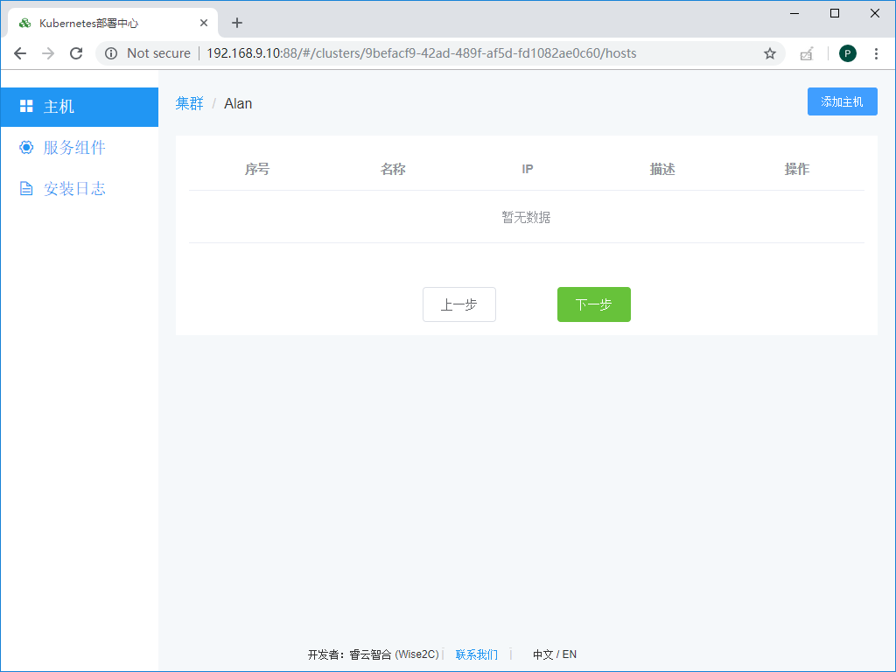This screenshot has width=896, height=672.
Task: Bookmark the page using the star icon
Action: click(769, 53)
